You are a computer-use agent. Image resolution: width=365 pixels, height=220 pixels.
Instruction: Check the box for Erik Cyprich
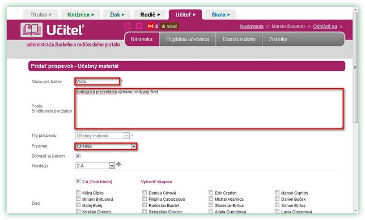(211, 192)
